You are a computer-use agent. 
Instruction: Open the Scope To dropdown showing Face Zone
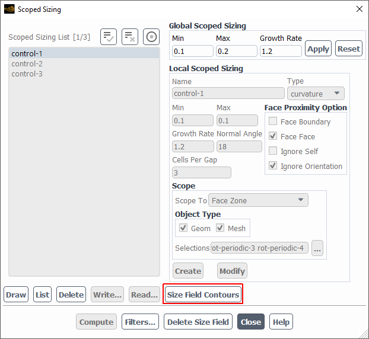coord(258,200)
